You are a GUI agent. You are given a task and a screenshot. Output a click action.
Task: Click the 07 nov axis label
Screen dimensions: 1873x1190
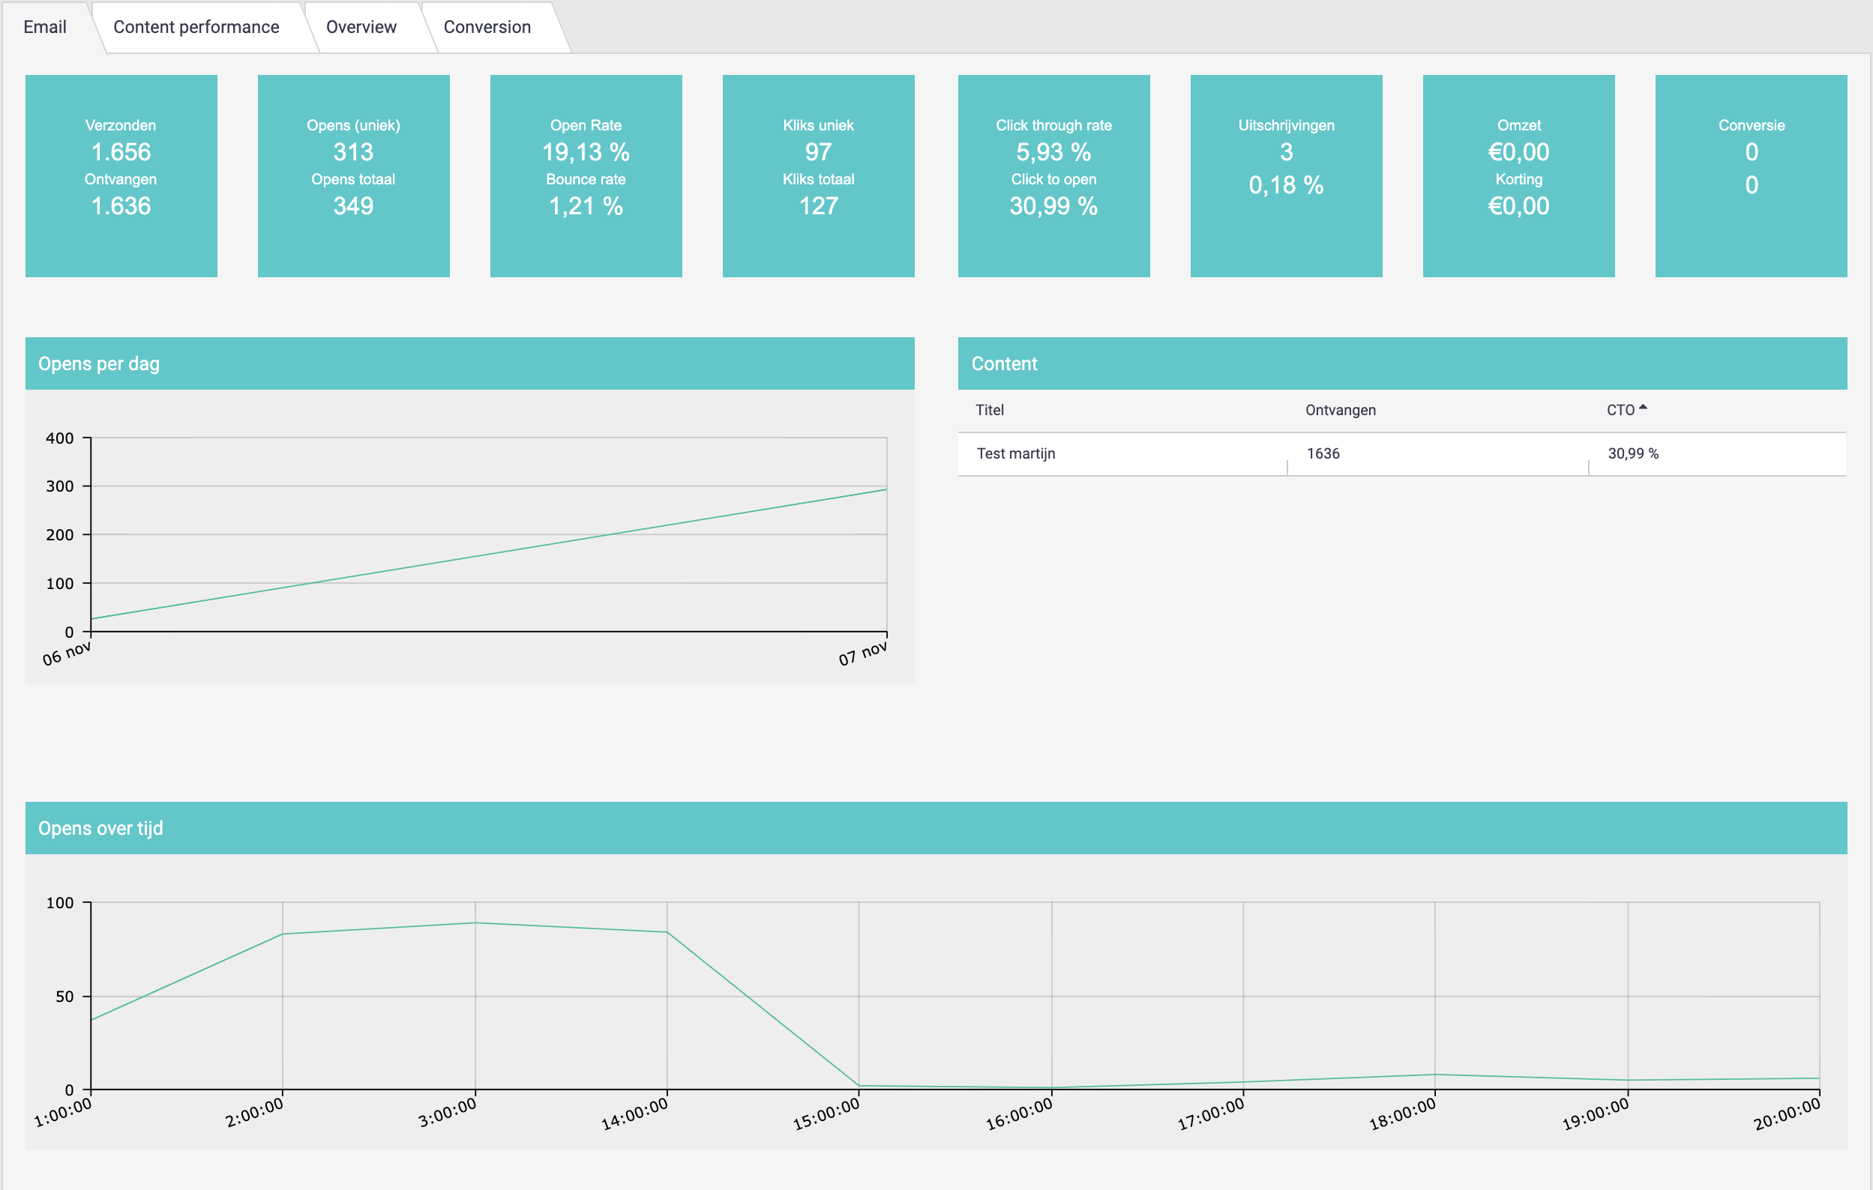coord(862,653)
